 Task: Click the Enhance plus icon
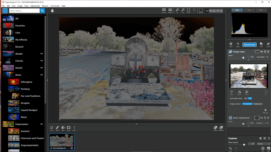pos(265,110)
